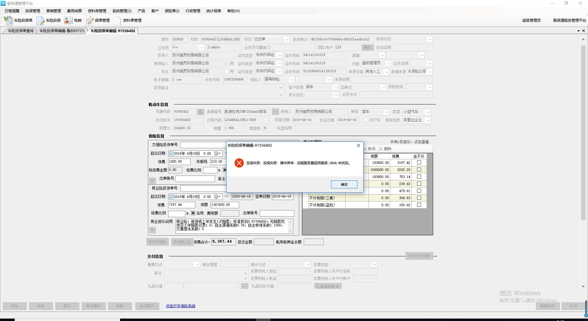Toggle the 合不计 checkbox for 不计免赔(三者) row
Image resolution: width=588 pixels, height=321 pixels.
click(x=419, y=198)
